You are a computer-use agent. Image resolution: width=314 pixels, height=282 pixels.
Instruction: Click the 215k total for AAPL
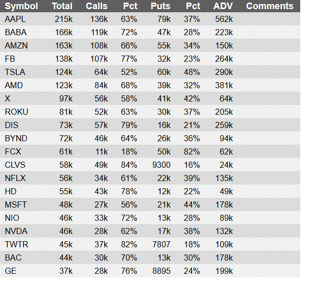64,19
